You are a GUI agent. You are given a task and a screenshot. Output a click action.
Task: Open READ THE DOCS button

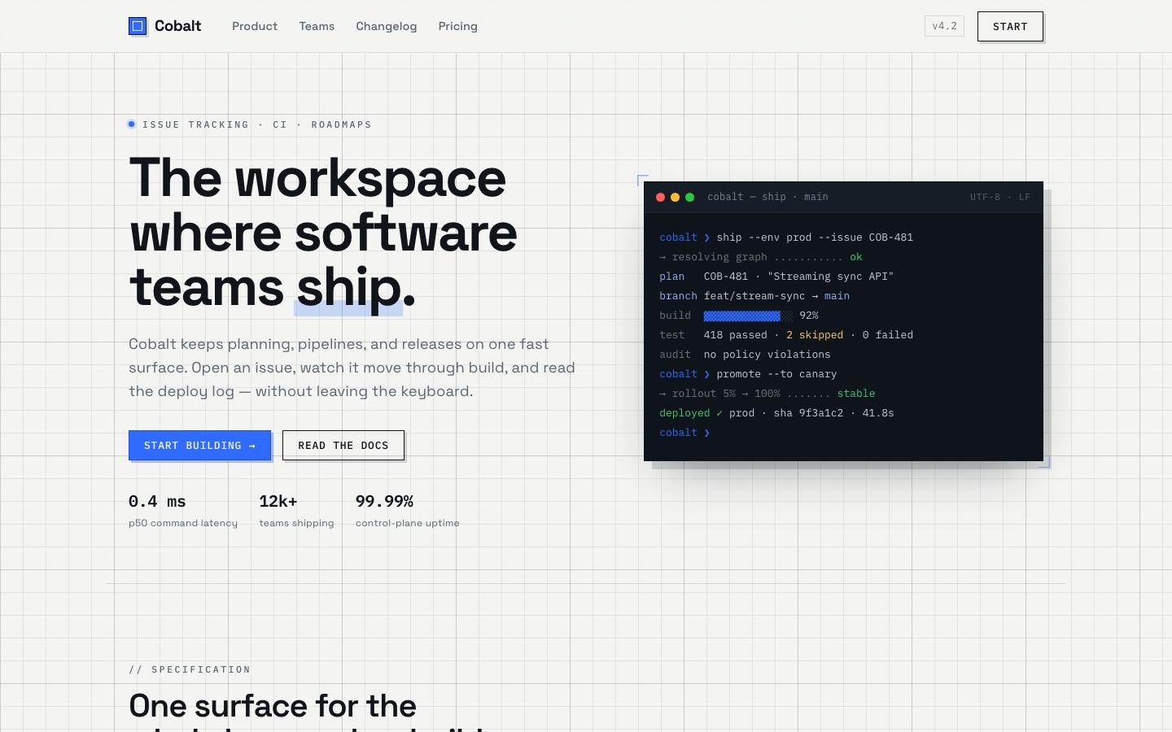343,445
